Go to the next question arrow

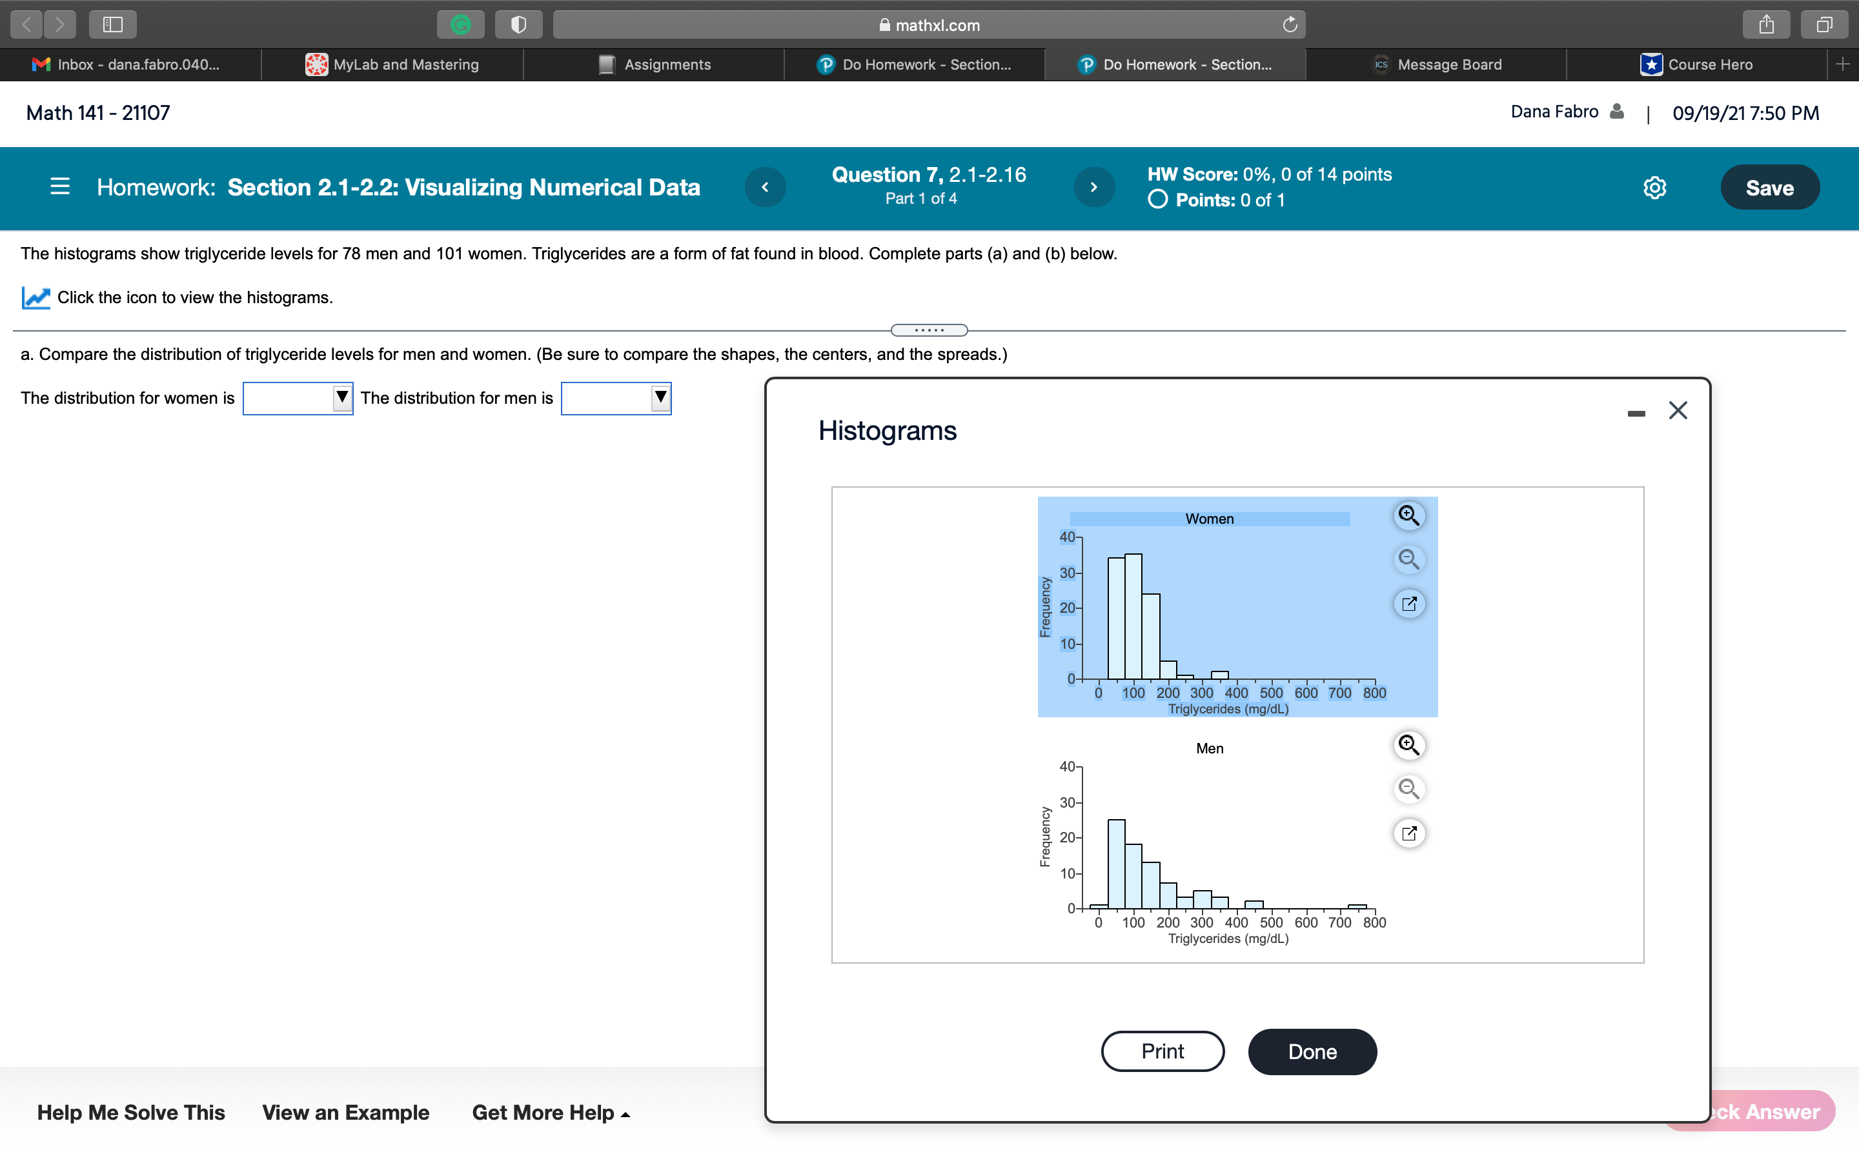coord(1093,186)
